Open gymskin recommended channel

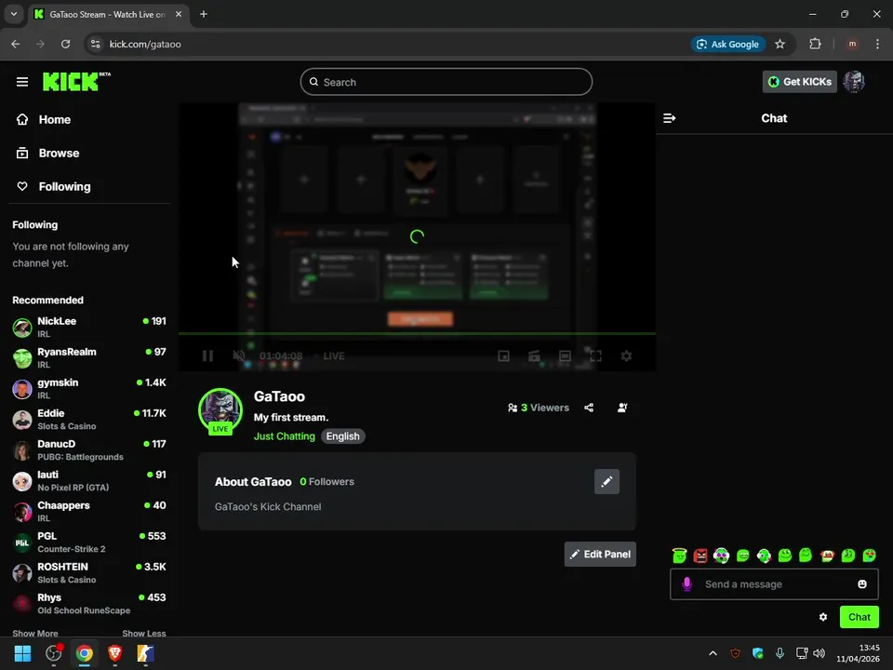pos(89,389)
